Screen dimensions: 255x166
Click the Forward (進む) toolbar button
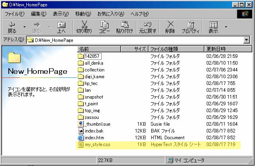tap(37, 27)
